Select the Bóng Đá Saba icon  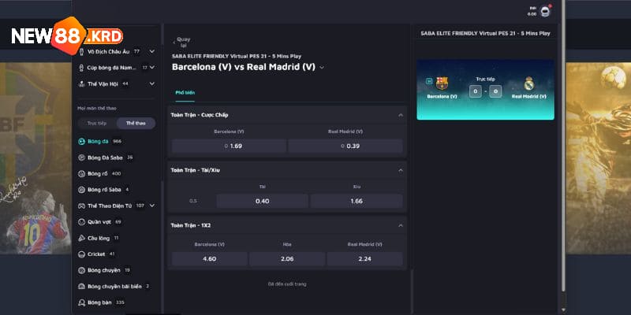[82, 157]
